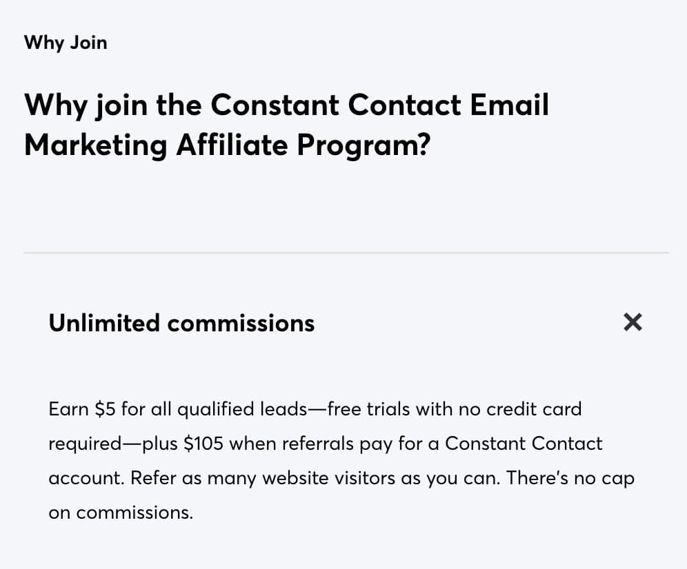Collapse the Unlimited commissions section with X
687x569 pixels.
pos(633,322)
